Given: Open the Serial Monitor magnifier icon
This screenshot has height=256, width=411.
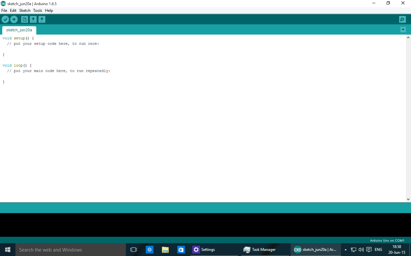Looking at the screenshot, I should (x=402, y=20).
